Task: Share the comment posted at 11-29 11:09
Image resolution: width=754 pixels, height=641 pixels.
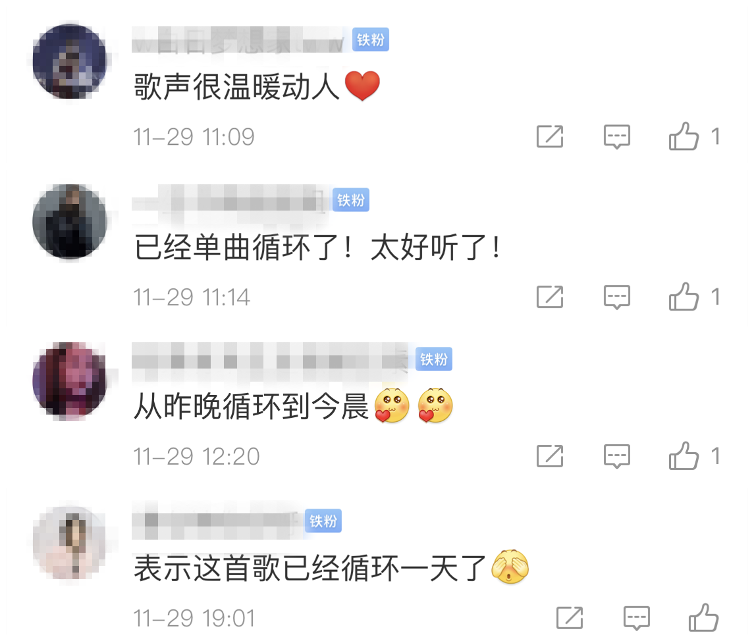Action: (550, 136)
